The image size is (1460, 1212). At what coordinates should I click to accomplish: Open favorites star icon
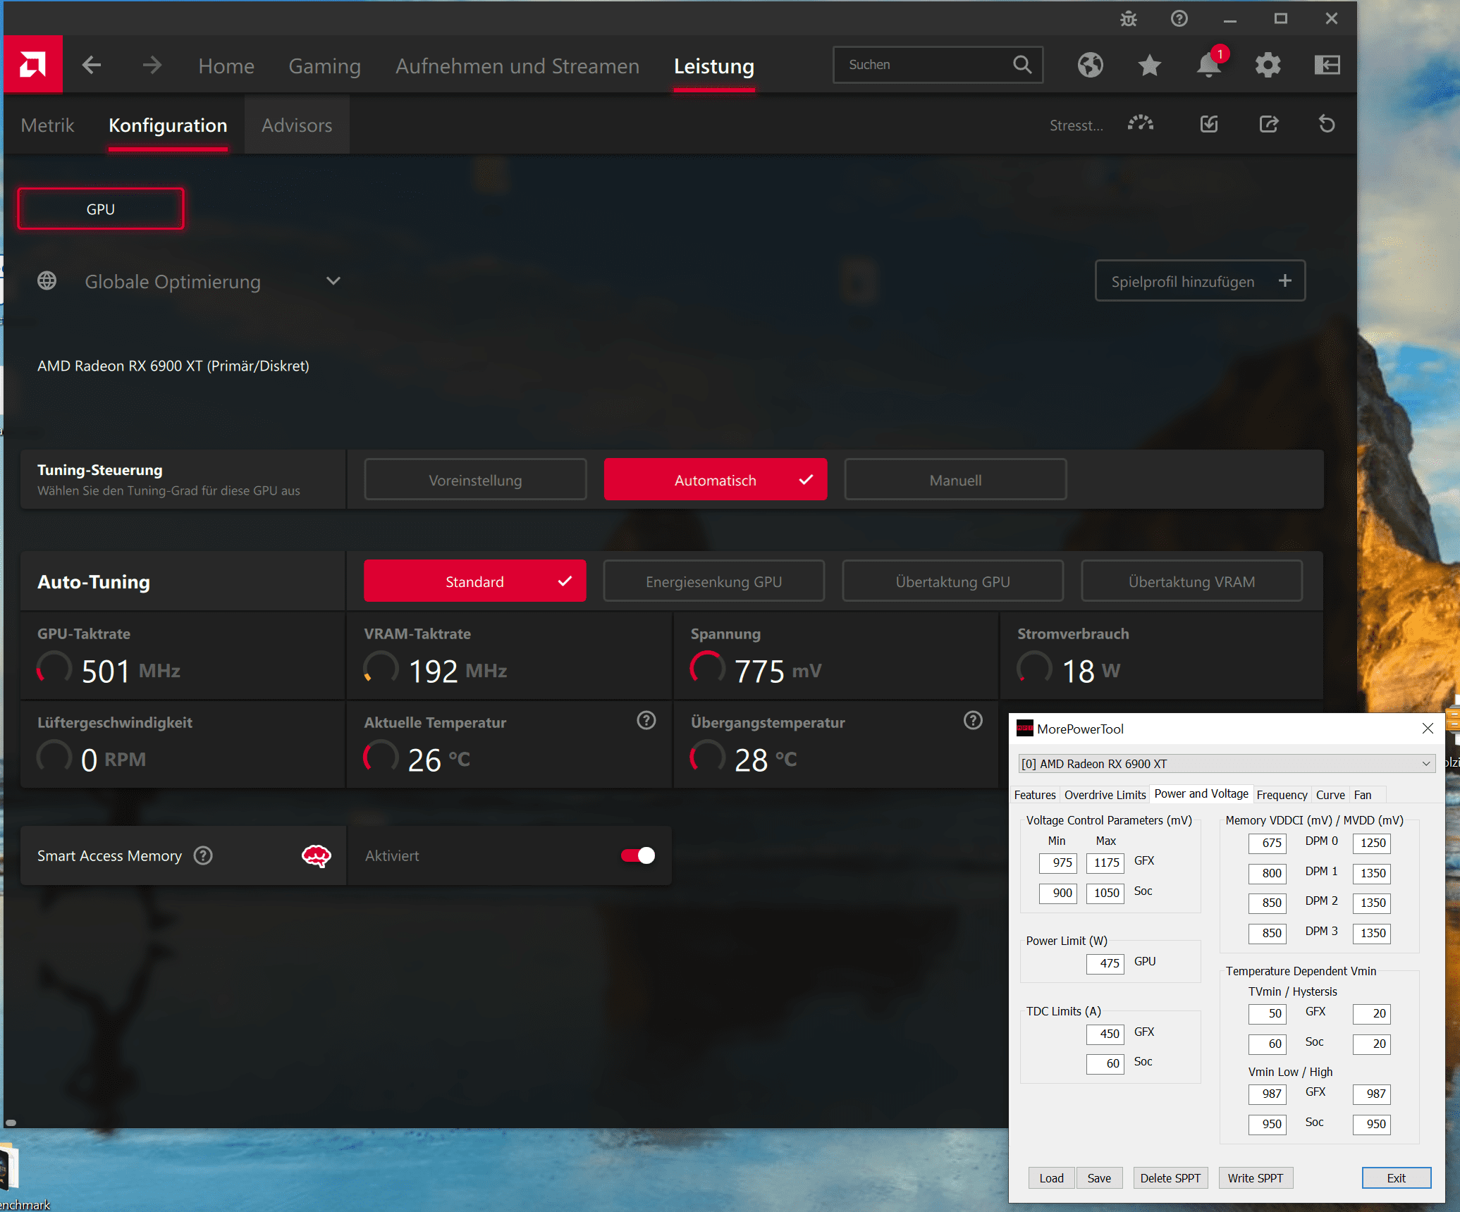(1149, 65)
